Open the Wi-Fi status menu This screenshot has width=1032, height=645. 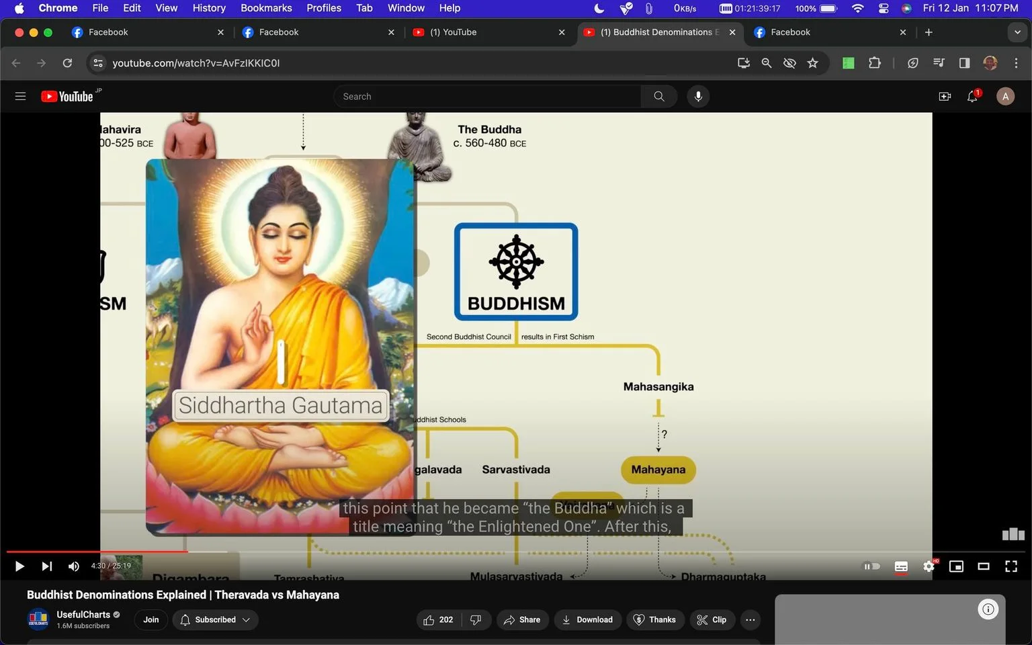[x=857, y=8]
